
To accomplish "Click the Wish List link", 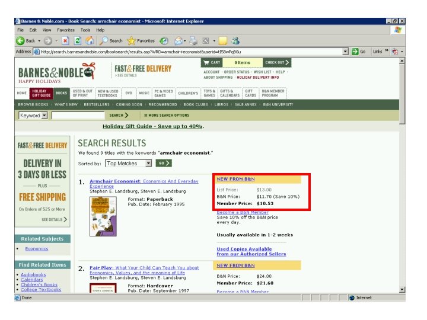I will pos(263,72).
